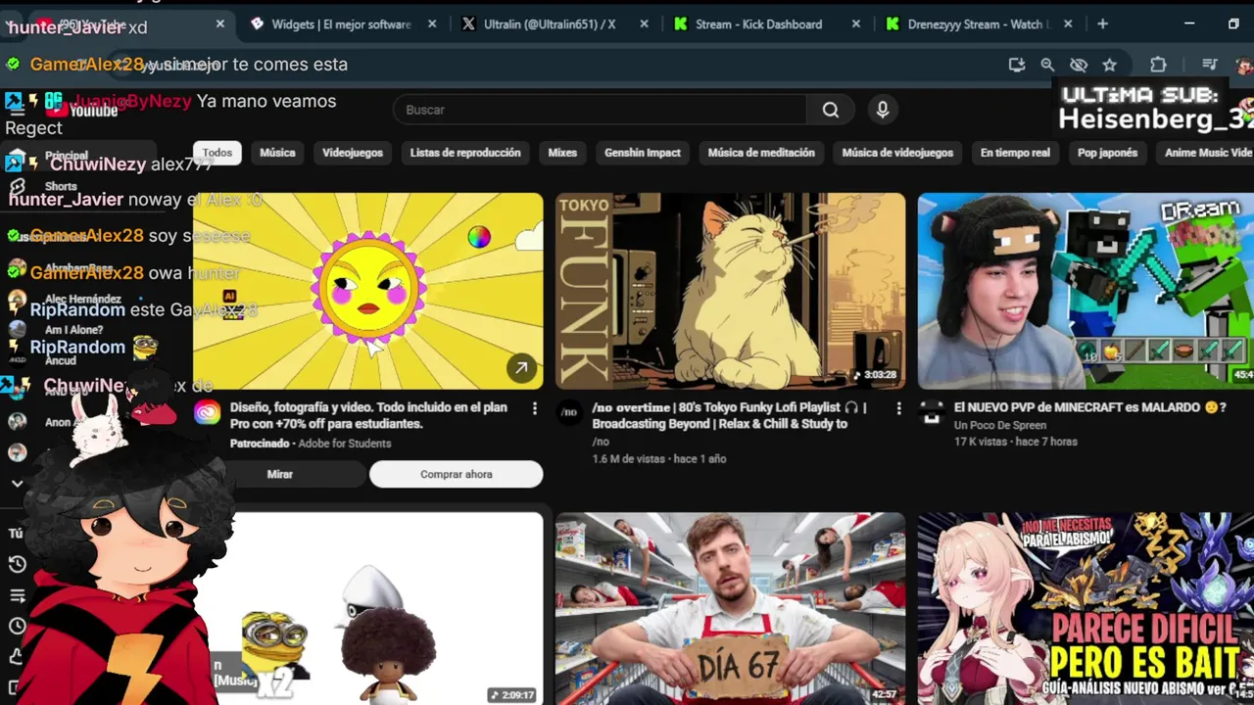This screenshot has height=705, width=1254.
Task: Toggle the crossed-eye tracking icon in address bar
Action: click(1079, 65)
